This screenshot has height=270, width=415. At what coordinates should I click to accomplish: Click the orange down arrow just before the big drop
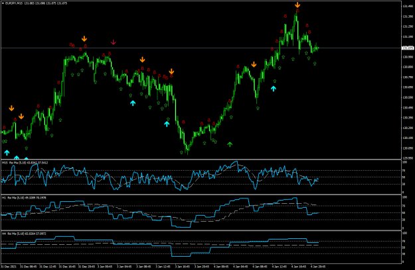171,71
